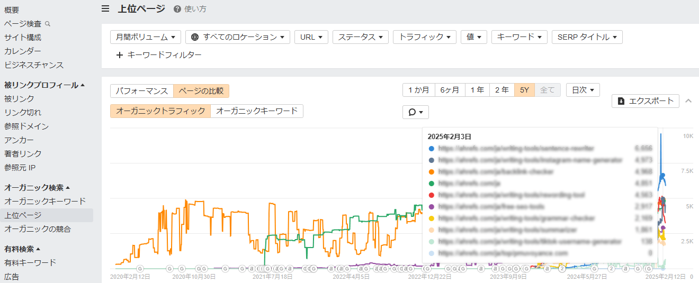Open the キーワード filter dropdown

click(x=519, y=37)
